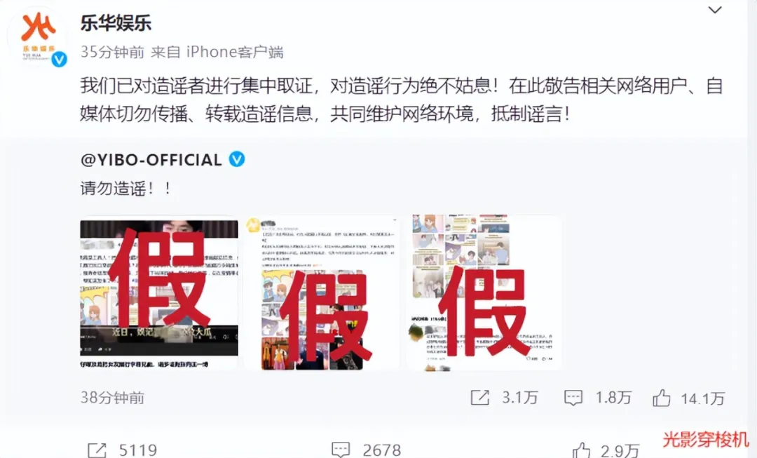This screenshot has width=757, height=458.
Task: Click the repost icon showing 3.1万
Action: [x=480, y=398]
